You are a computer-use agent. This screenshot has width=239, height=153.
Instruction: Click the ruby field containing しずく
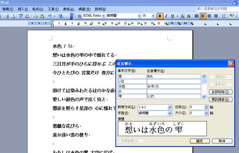(x=174, y=96)
